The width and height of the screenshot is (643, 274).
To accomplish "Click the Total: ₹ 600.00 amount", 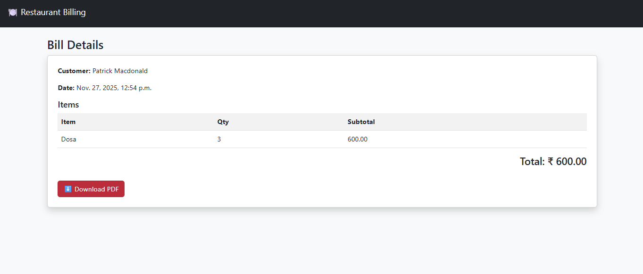I will (x=553, y=161).
